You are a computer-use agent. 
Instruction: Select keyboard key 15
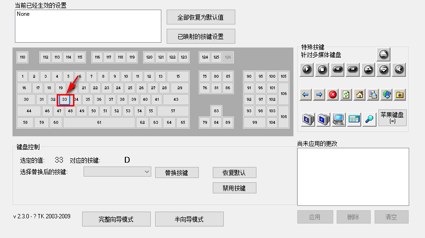[x=178, y=76]
